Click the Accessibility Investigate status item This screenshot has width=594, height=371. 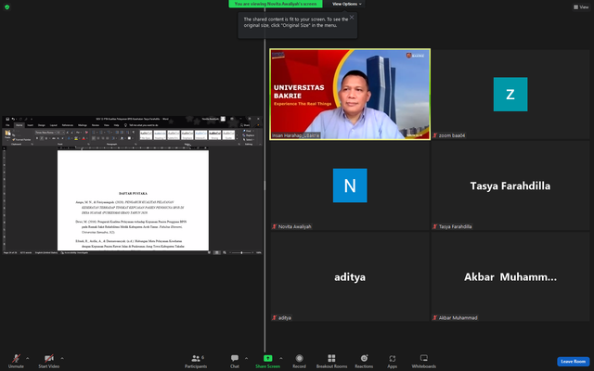click(74, 252)
